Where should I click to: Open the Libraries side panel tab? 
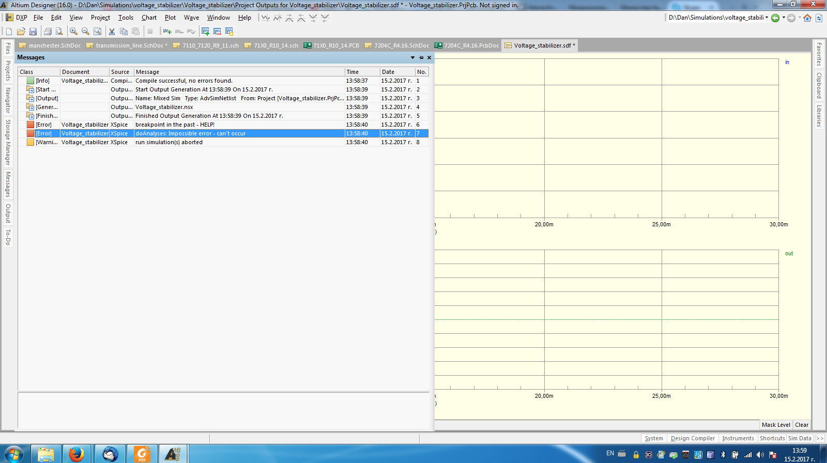coord(819,116)
